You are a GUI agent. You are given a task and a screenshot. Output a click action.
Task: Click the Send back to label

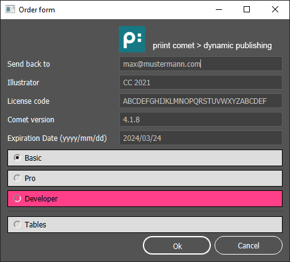pyautogui.click(x=28, y=64)
